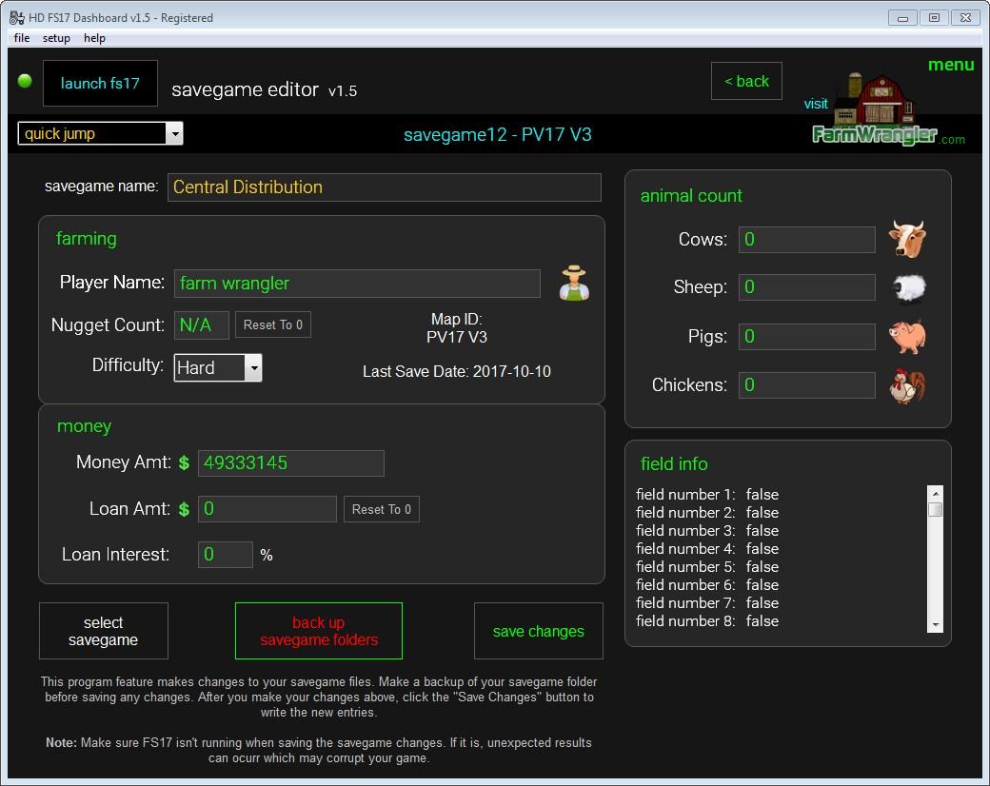Click the cow icon beside Cows count
Viewport: 990px width, 786px height.
(906, 239)
